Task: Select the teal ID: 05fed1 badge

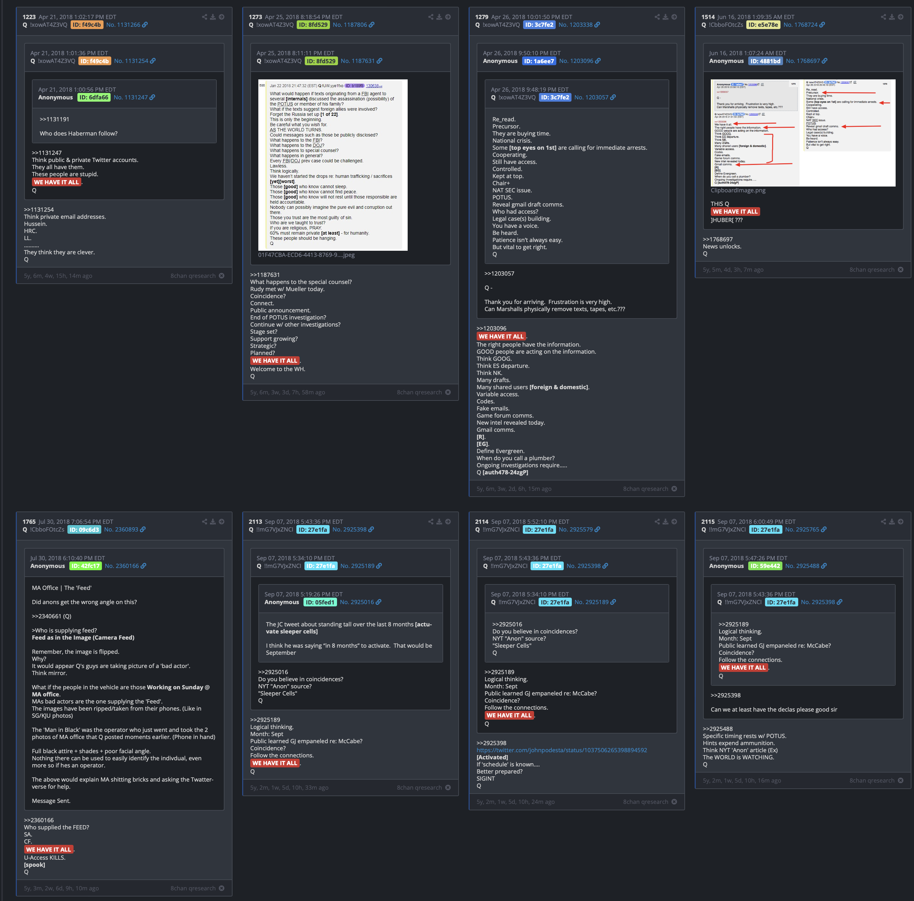Action: (320, 602)
